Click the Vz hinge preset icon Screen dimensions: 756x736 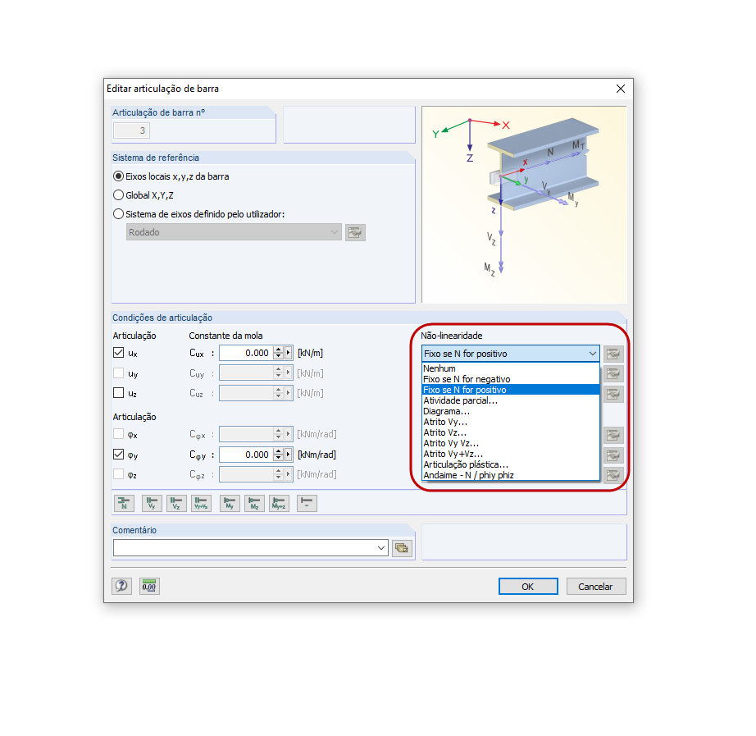click(x=176, y=503)
